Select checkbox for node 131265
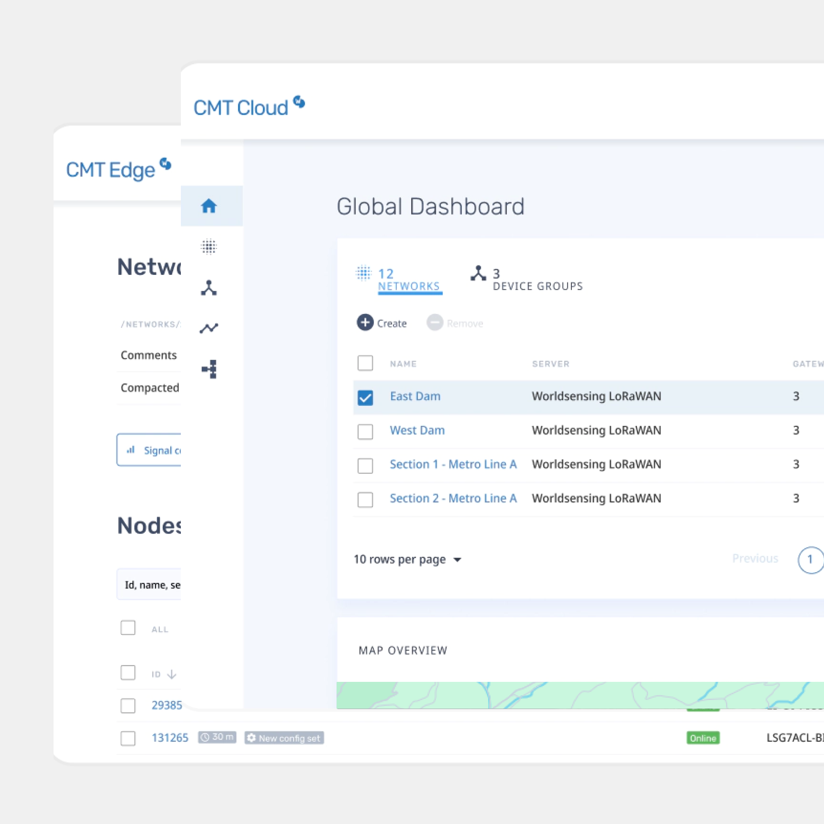 point(128,738)
